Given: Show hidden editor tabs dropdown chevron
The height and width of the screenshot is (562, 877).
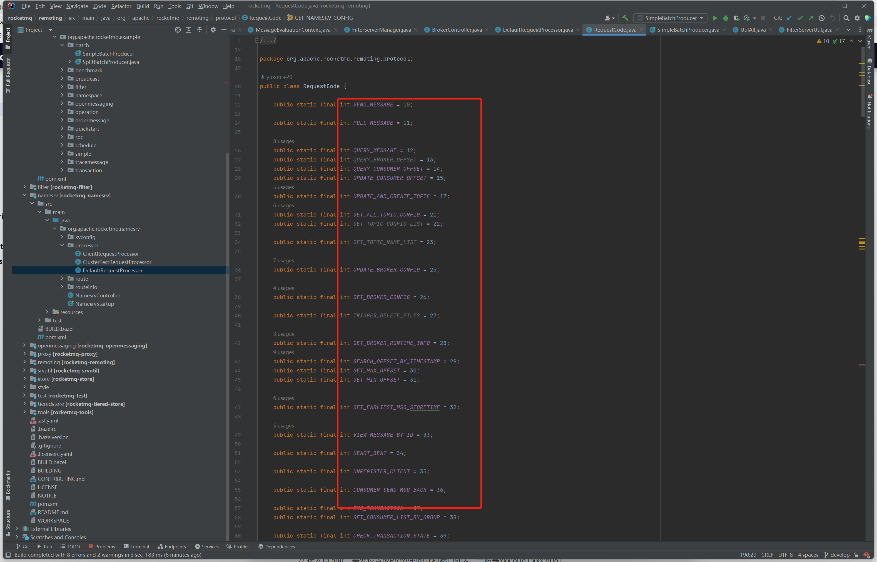Looking at the screenshot, I should (848, 30).
